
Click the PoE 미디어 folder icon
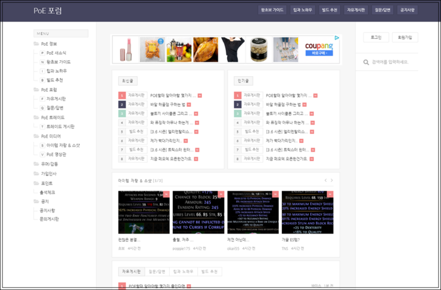point(36,136)
